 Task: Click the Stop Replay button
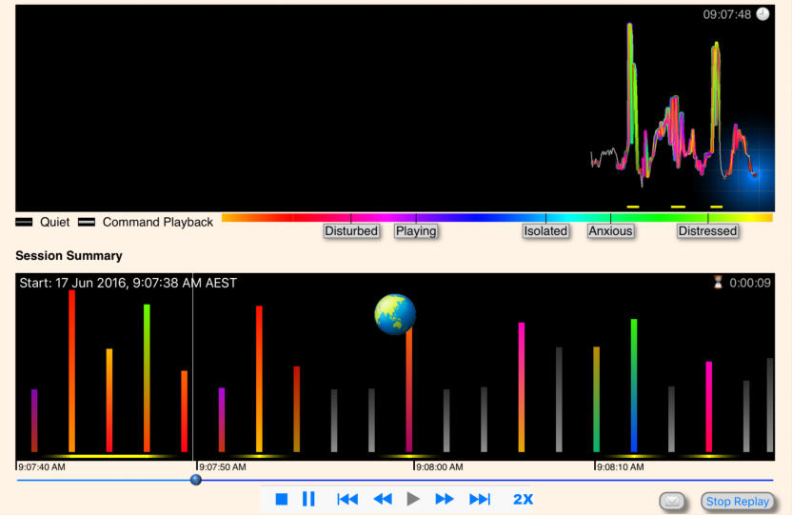[738, 501]
